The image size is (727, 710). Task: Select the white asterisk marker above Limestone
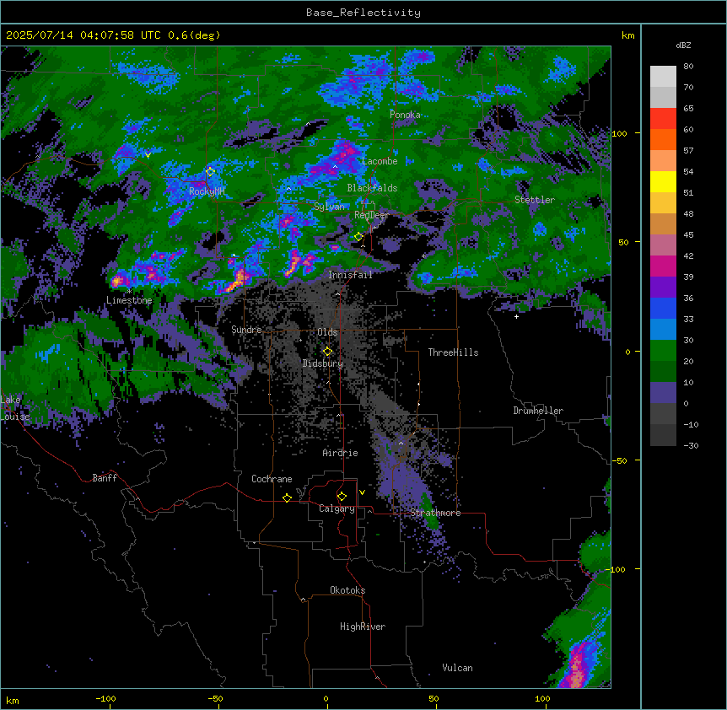[129, 291]
